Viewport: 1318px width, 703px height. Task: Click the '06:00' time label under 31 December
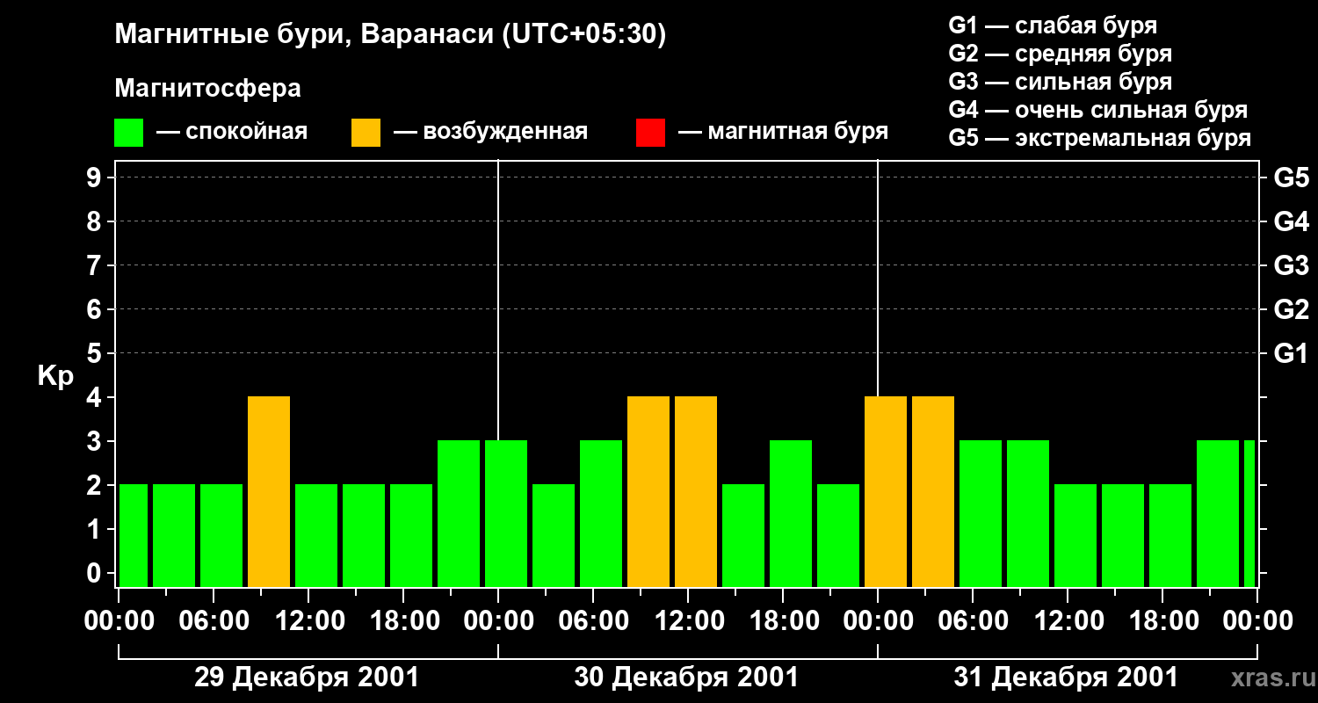(x=973, y=620)
